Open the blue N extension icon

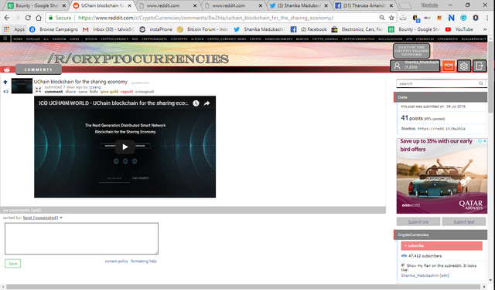[x=451, y=18]
